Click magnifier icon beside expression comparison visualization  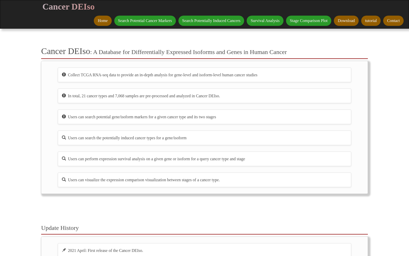click(64, 179)
